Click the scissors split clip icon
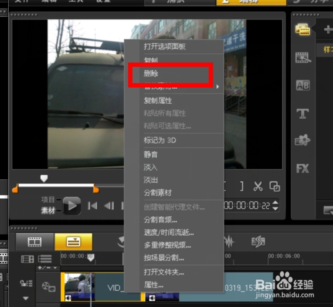The width and height of the screenshot is (333, 307). [258, 187]
